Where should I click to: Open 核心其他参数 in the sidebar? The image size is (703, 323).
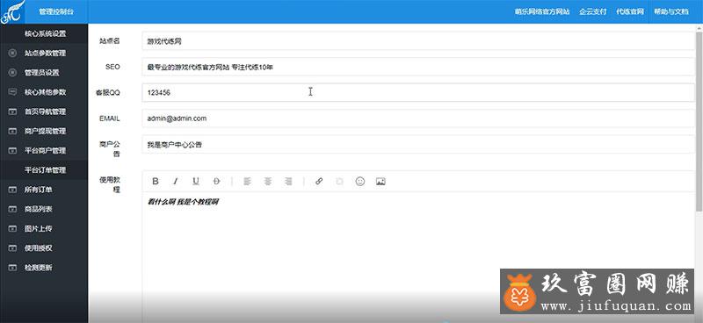coord(44,92)
